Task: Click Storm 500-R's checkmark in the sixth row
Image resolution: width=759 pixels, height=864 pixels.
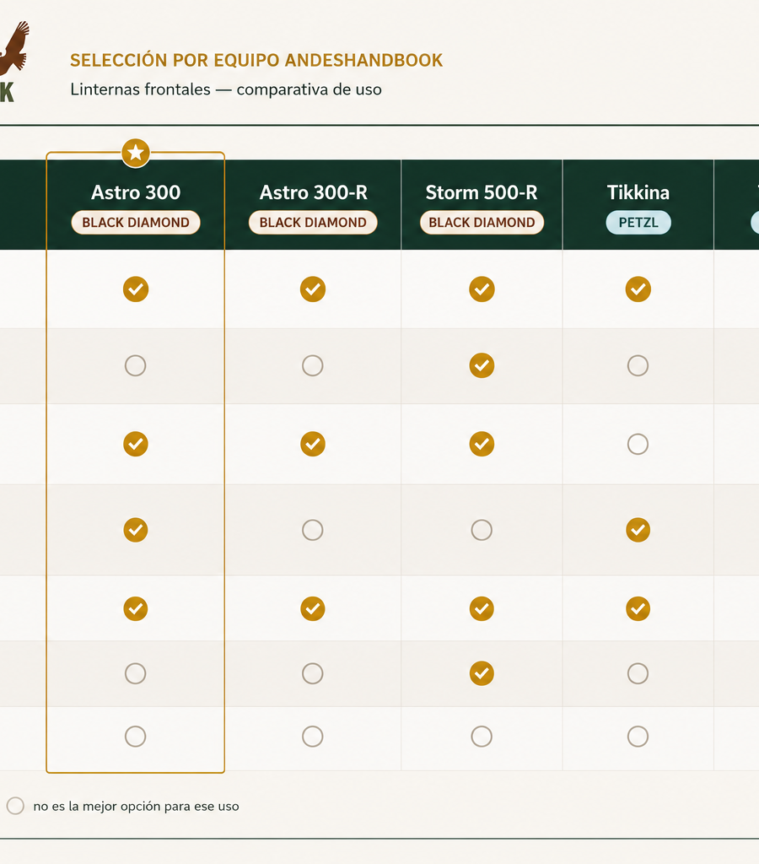Action: tap(482, 673)
